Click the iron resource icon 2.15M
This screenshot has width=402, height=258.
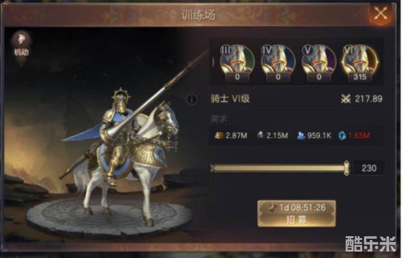coord(260,135)
